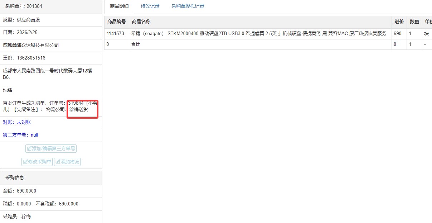Click the edit icon on 添加/编辑第三方单号
432x223 pixels.
click(x=29, y=149)
